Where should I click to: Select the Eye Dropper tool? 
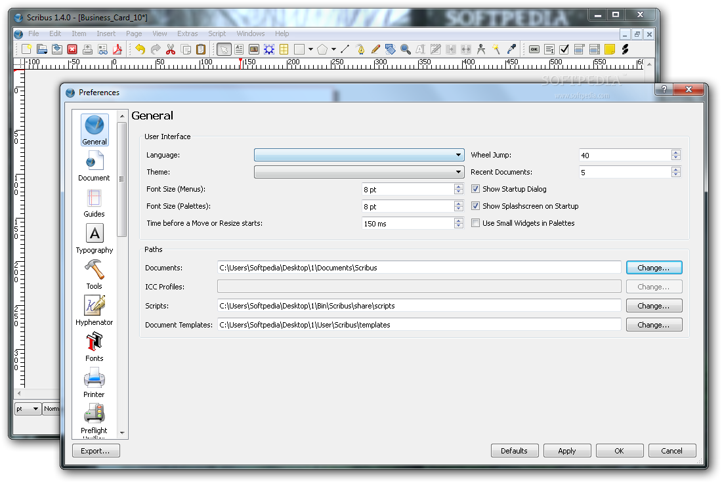(511, 49)
